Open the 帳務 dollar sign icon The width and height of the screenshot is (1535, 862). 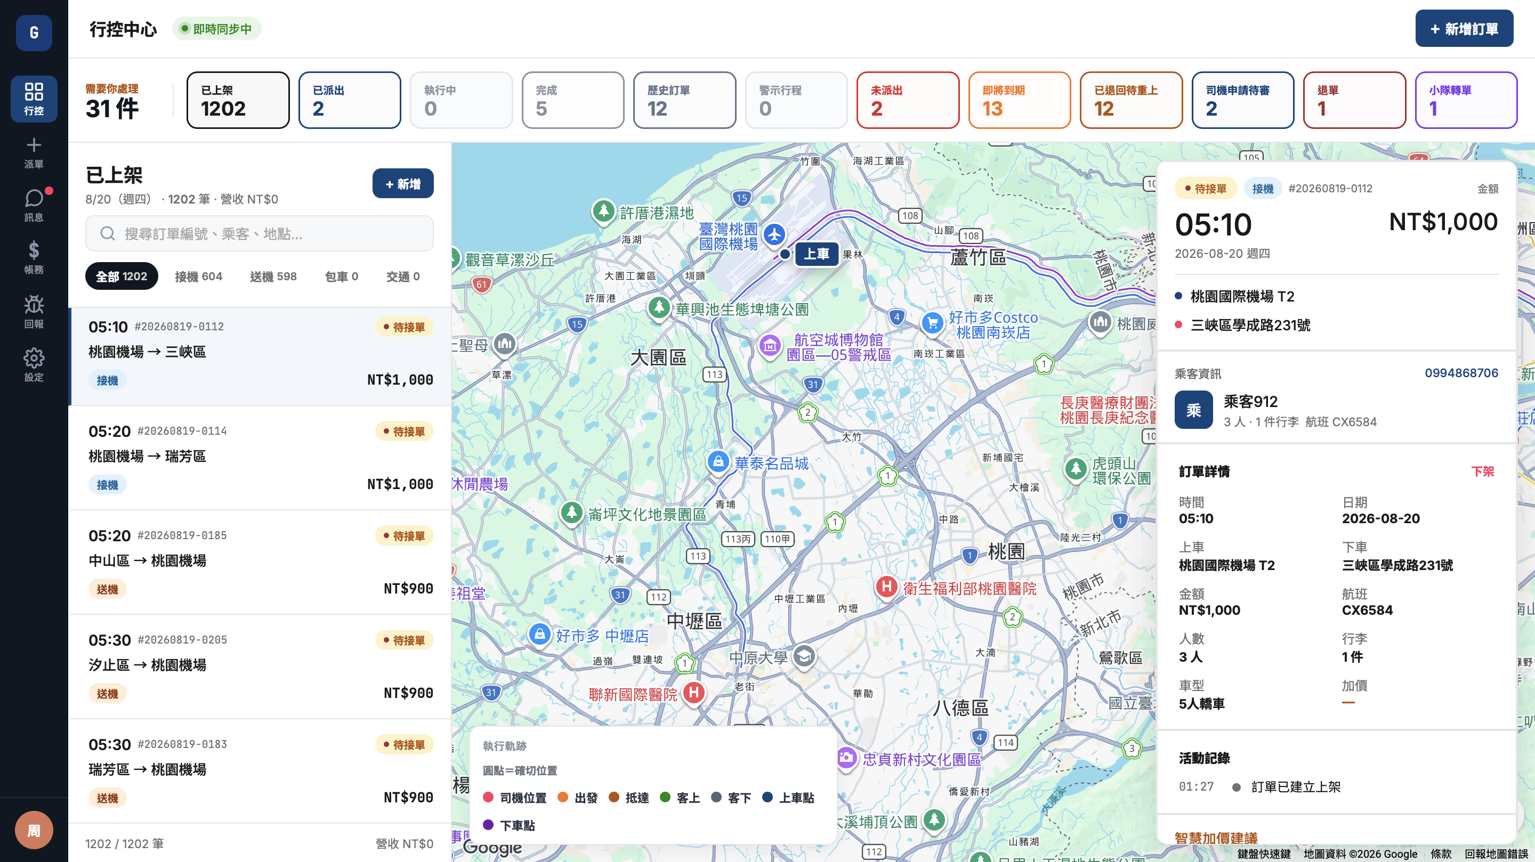click(x=34, y=257)
